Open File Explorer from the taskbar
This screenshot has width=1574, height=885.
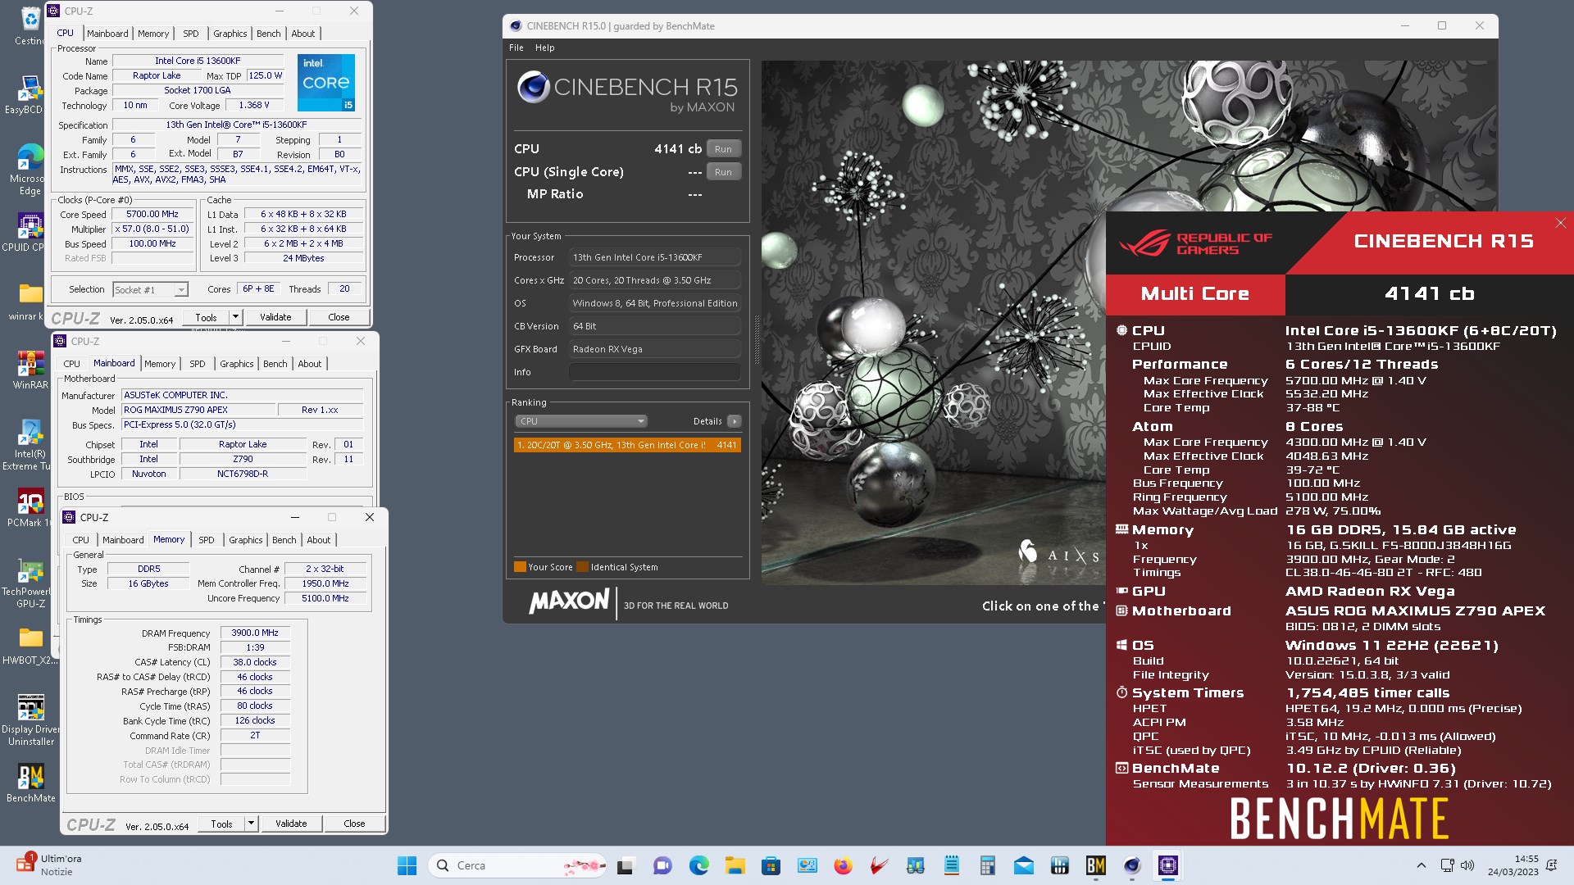point(735,865)
